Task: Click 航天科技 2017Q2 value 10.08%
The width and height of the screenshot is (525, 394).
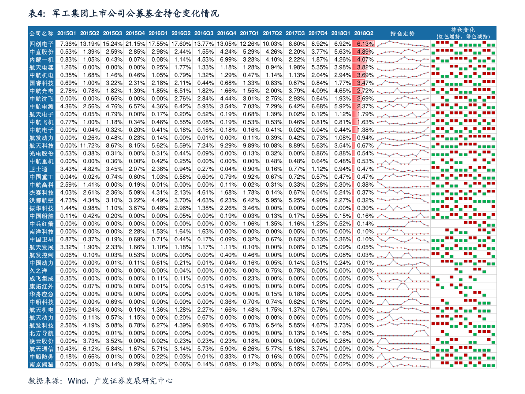Action: [272, 145]
